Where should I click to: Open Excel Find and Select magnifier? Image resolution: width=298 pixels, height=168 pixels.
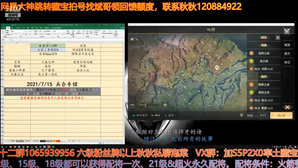[110, 32]
